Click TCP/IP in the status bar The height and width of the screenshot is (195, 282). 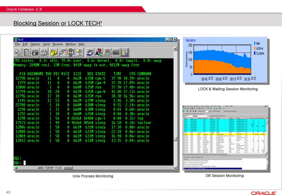(x=49, y=168)
